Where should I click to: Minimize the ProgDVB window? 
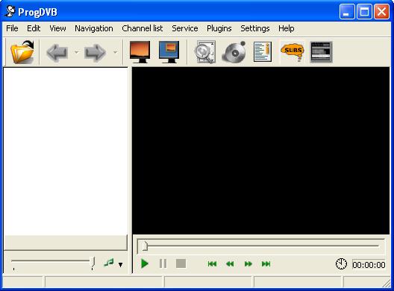(347, 11)
